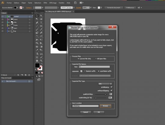Viewport: 165px width, 125px height.
Task: Select the Rectangle tool
Action: [41, 26]
